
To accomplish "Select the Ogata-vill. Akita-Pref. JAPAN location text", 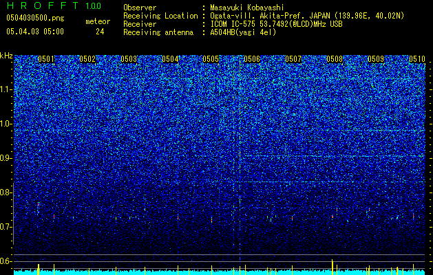I will pos(307,16).
